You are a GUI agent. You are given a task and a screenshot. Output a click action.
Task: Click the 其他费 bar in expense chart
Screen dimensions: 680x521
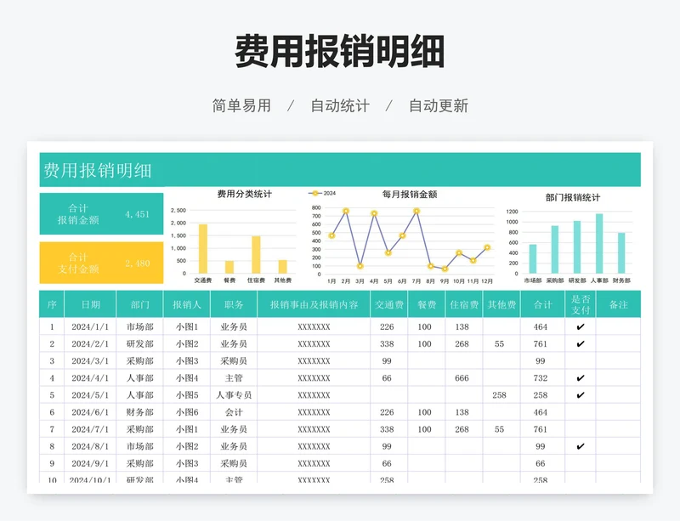283,267
